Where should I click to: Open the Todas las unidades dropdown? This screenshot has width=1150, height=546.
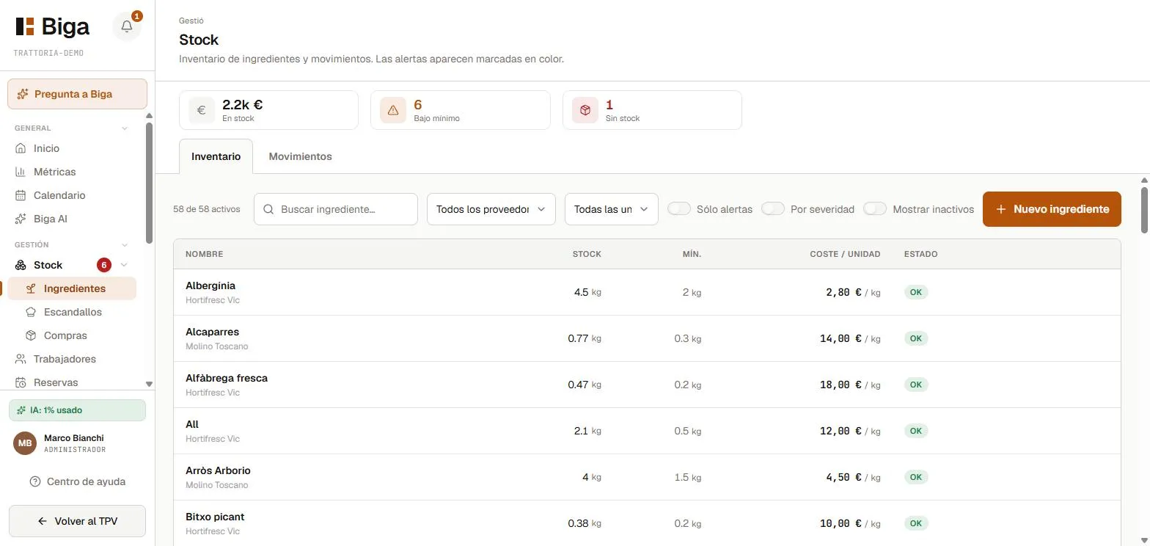(612, 209)
